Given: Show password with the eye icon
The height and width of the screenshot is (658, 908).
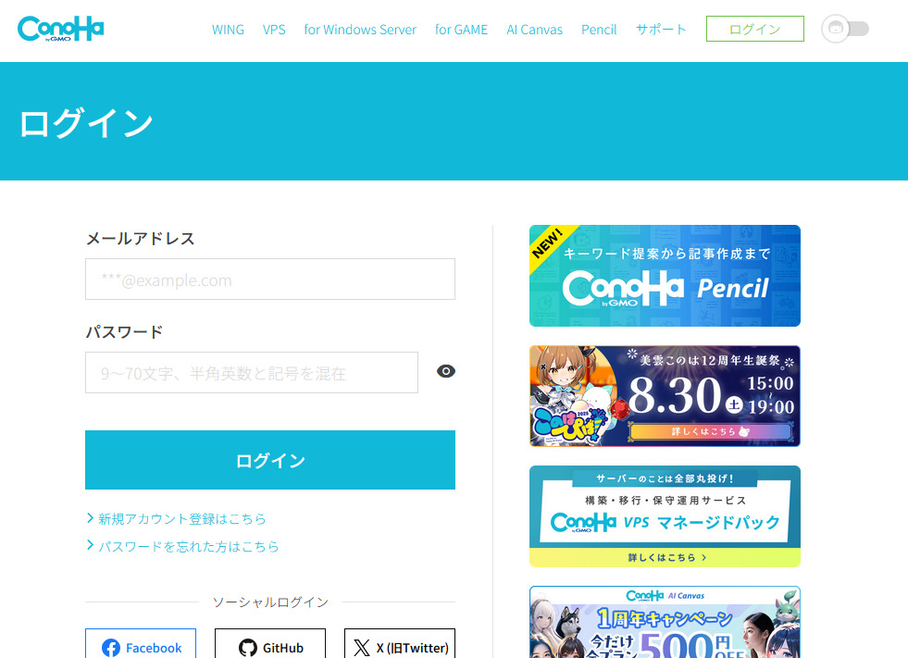Looking at the screenshot, I should [446, 372].
